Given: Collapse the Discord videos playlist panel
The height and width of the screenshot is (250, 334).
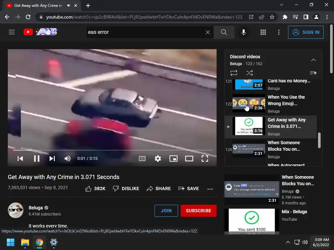Looking at the screenshot, I should coord(313,60).
